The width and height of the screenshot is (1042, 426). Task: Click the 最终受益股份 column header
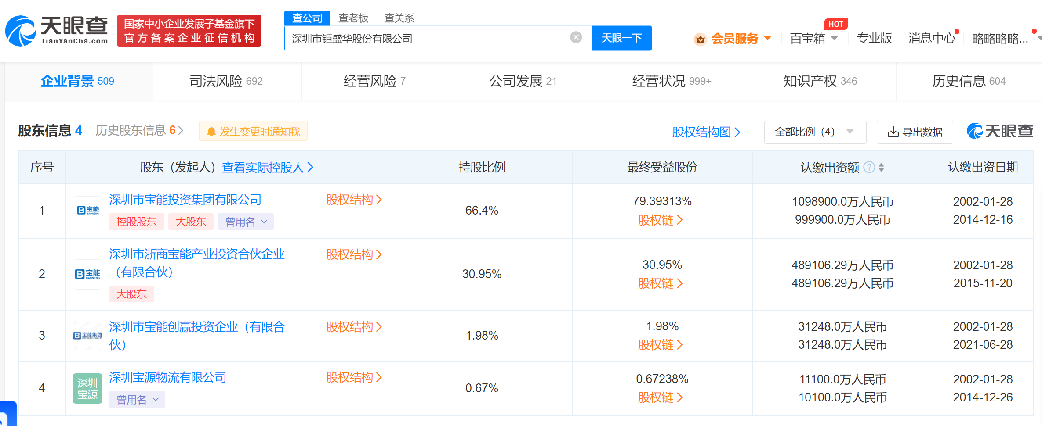[662, 167]
